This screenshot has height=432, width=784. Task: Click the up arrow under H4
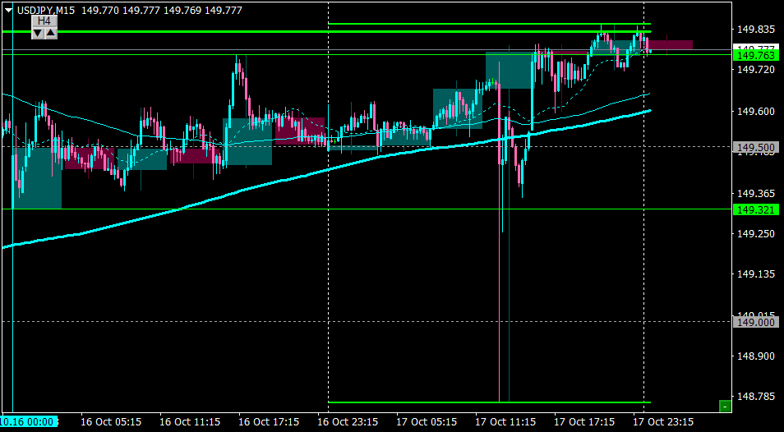click(x=51, y=34)
